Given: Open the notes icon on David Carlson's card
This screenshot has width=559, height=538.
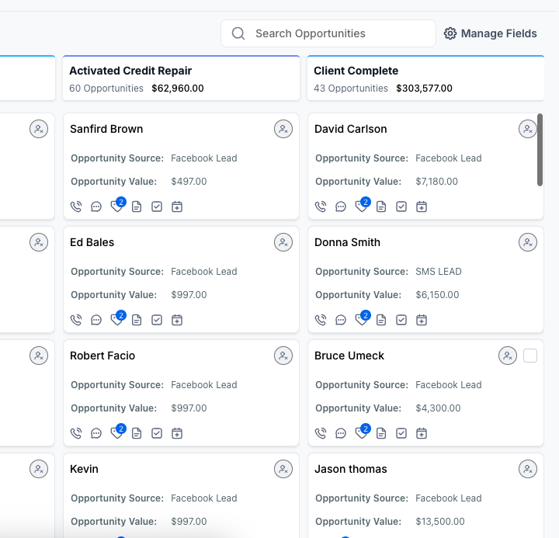Looking at the screenshot, I should (381, 207).
